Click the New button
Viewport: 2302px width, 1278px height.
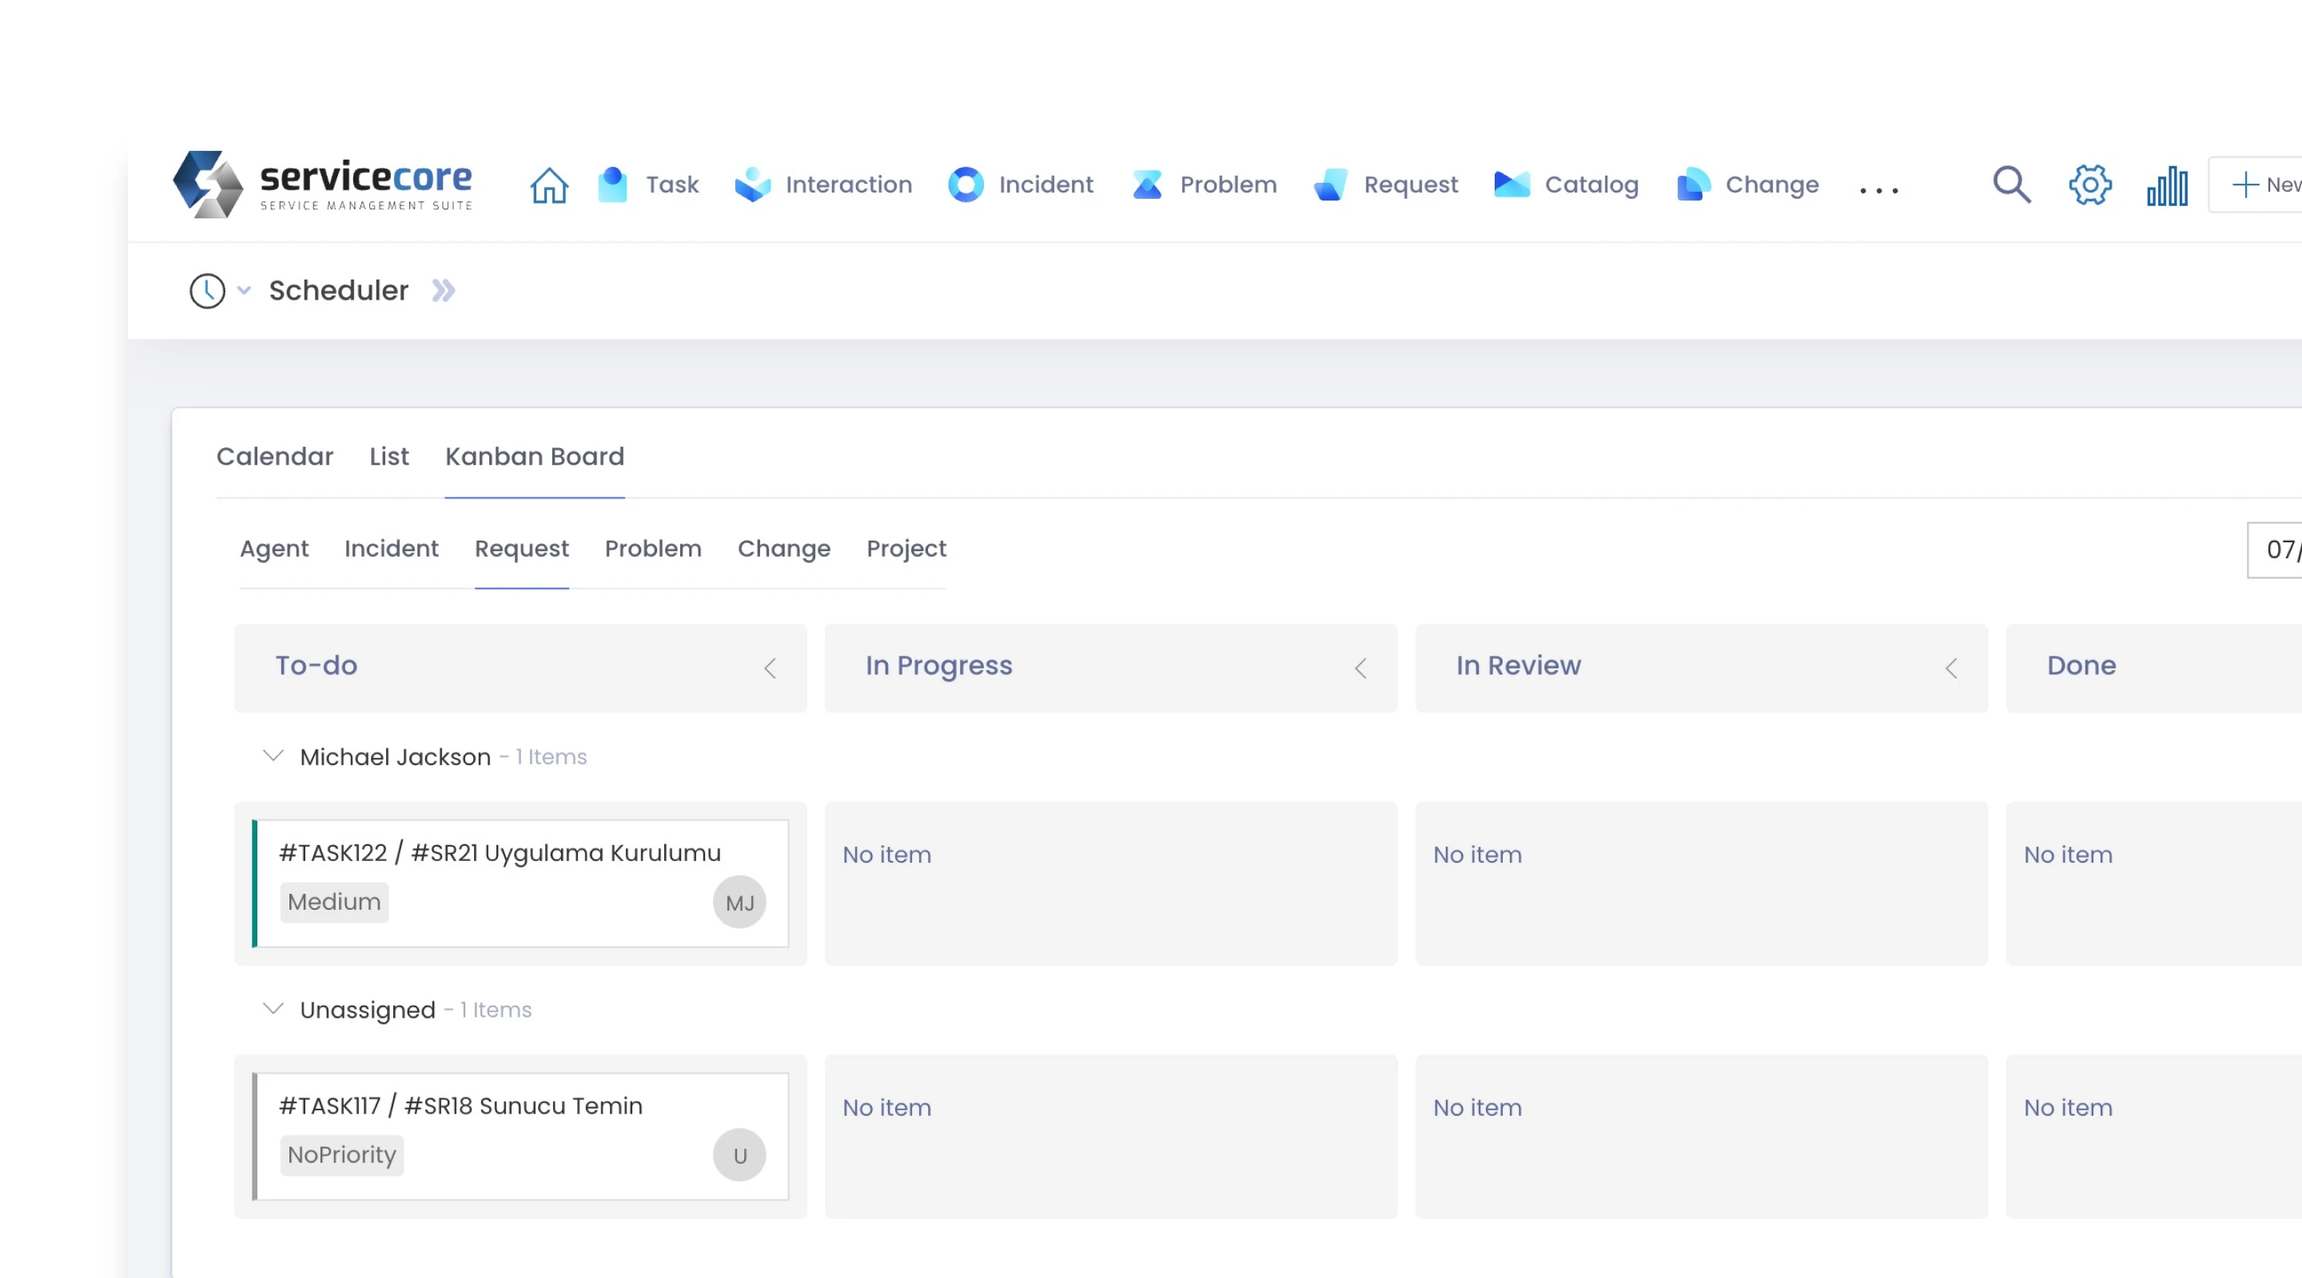tap(2256, 185)
